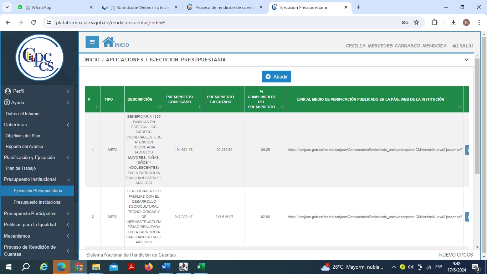The height and width of the screenshot is (274, 487).
Task: Reload the page in browser
Action: pyautogui.click(x=34, y=22)
